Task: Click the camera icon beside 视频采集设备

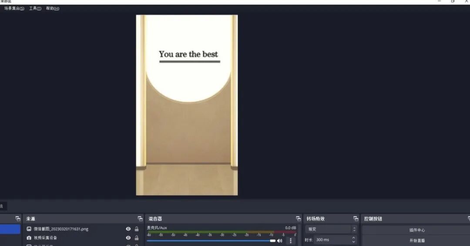Action: (29, 238)
